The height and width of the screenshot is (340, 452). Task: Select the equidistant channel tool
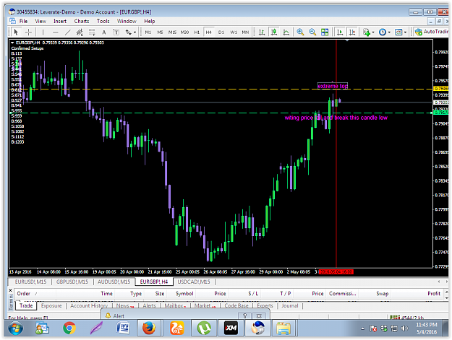80,32
